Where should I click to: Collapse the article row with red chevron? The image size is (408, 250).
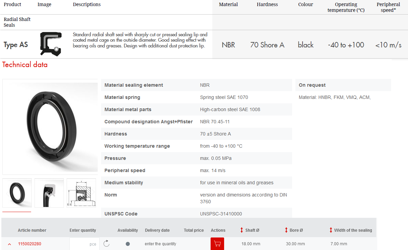pyautogui.click(x=9, y=244)
